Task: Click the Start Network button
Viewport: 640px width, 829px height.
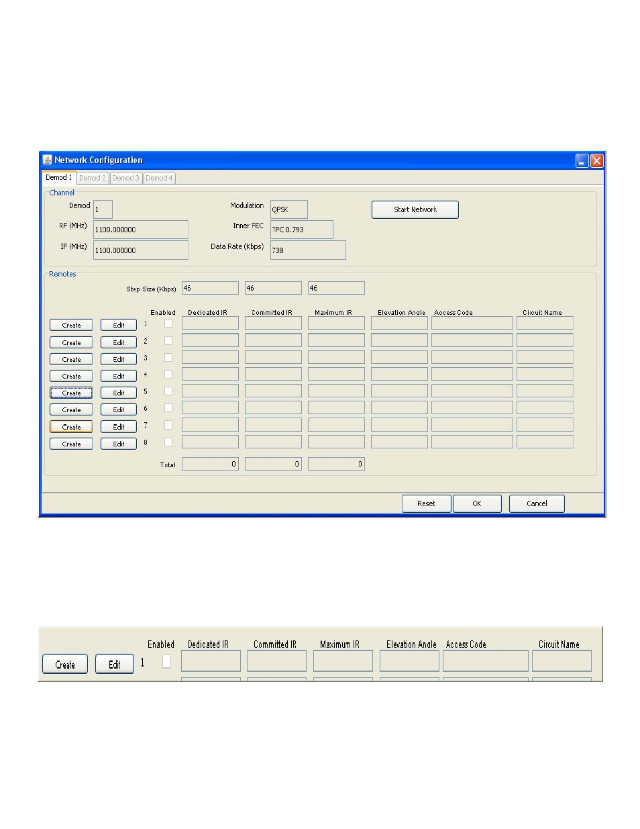Action: pyautogui.click(x=415, y=209)
